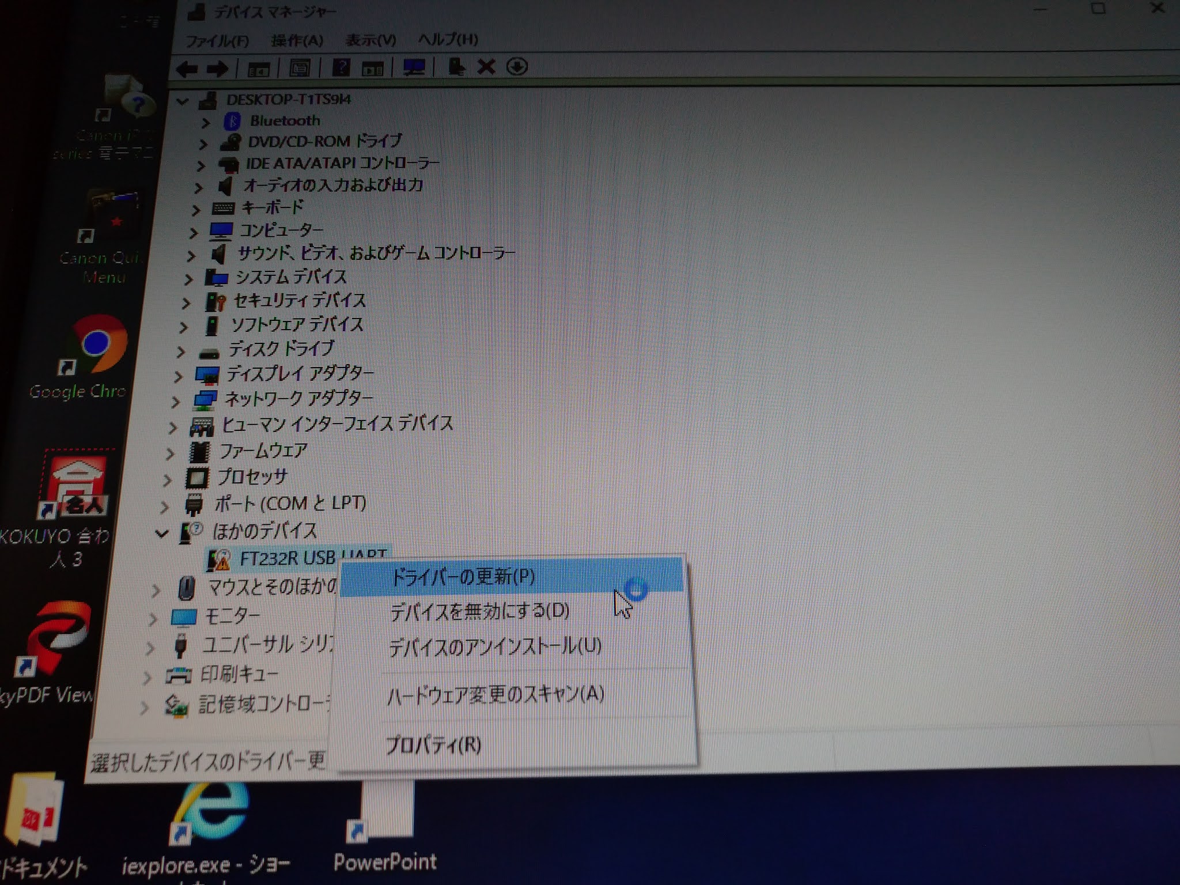Select the モニター icon
Screen dimensions: 1180x885
pyautogui.click(x=184, y=618)
